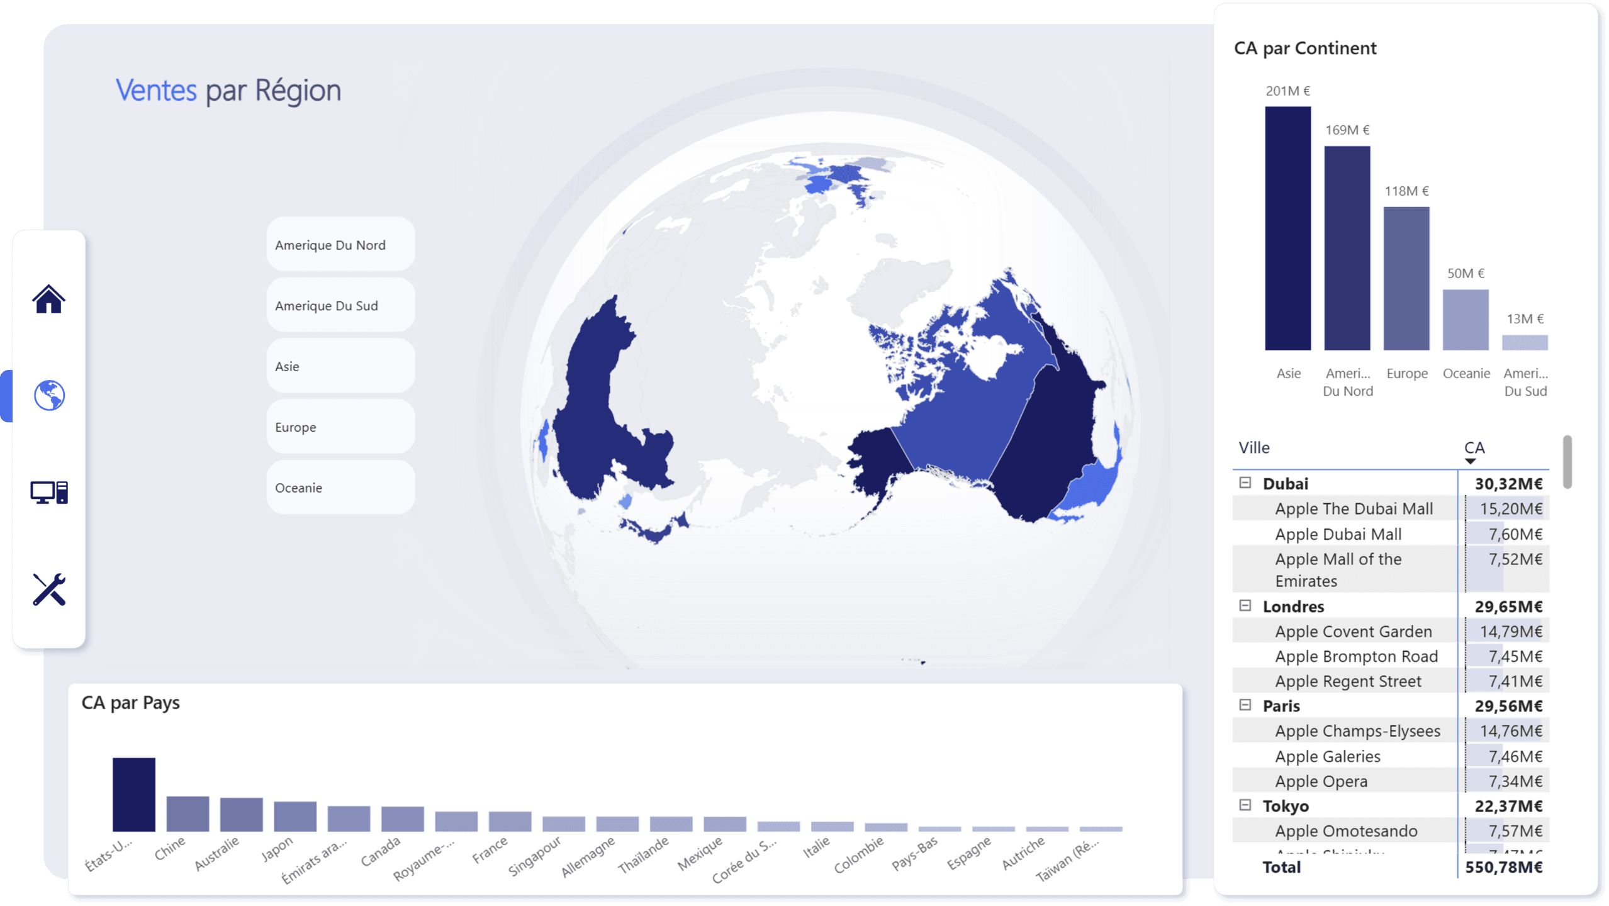This screenshot has width=1609, height=906.
Task: Select the Oceanie slicer button
Action: [340, 488]
